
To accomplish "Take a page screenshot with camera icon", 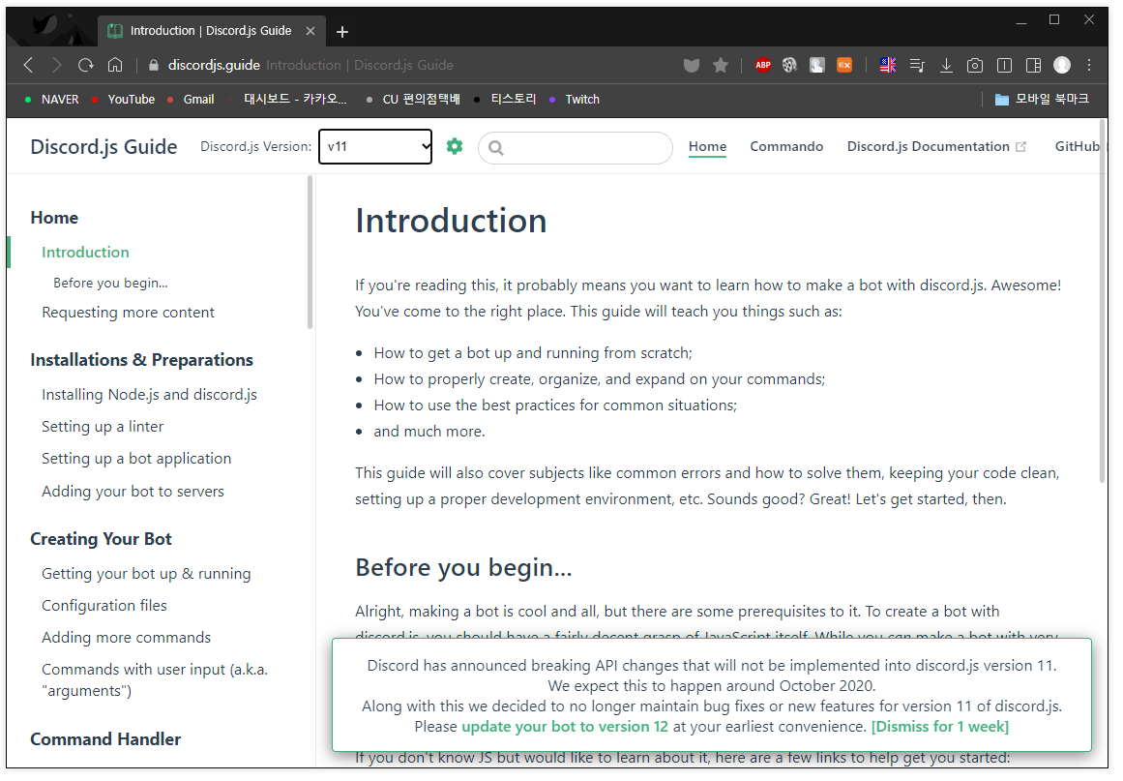I will tap(975, 65).
